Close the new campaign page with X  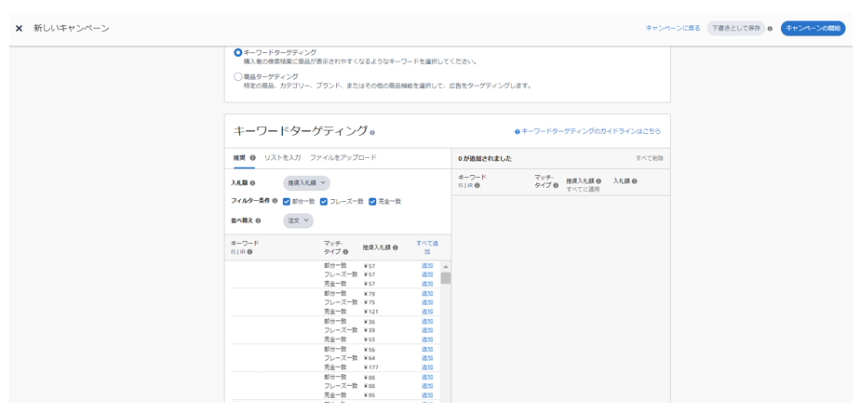pyautogui.click(x=20, y=29)
